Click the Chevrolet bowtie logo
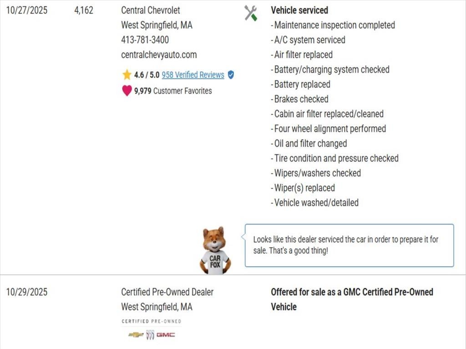 pos(136,335)
